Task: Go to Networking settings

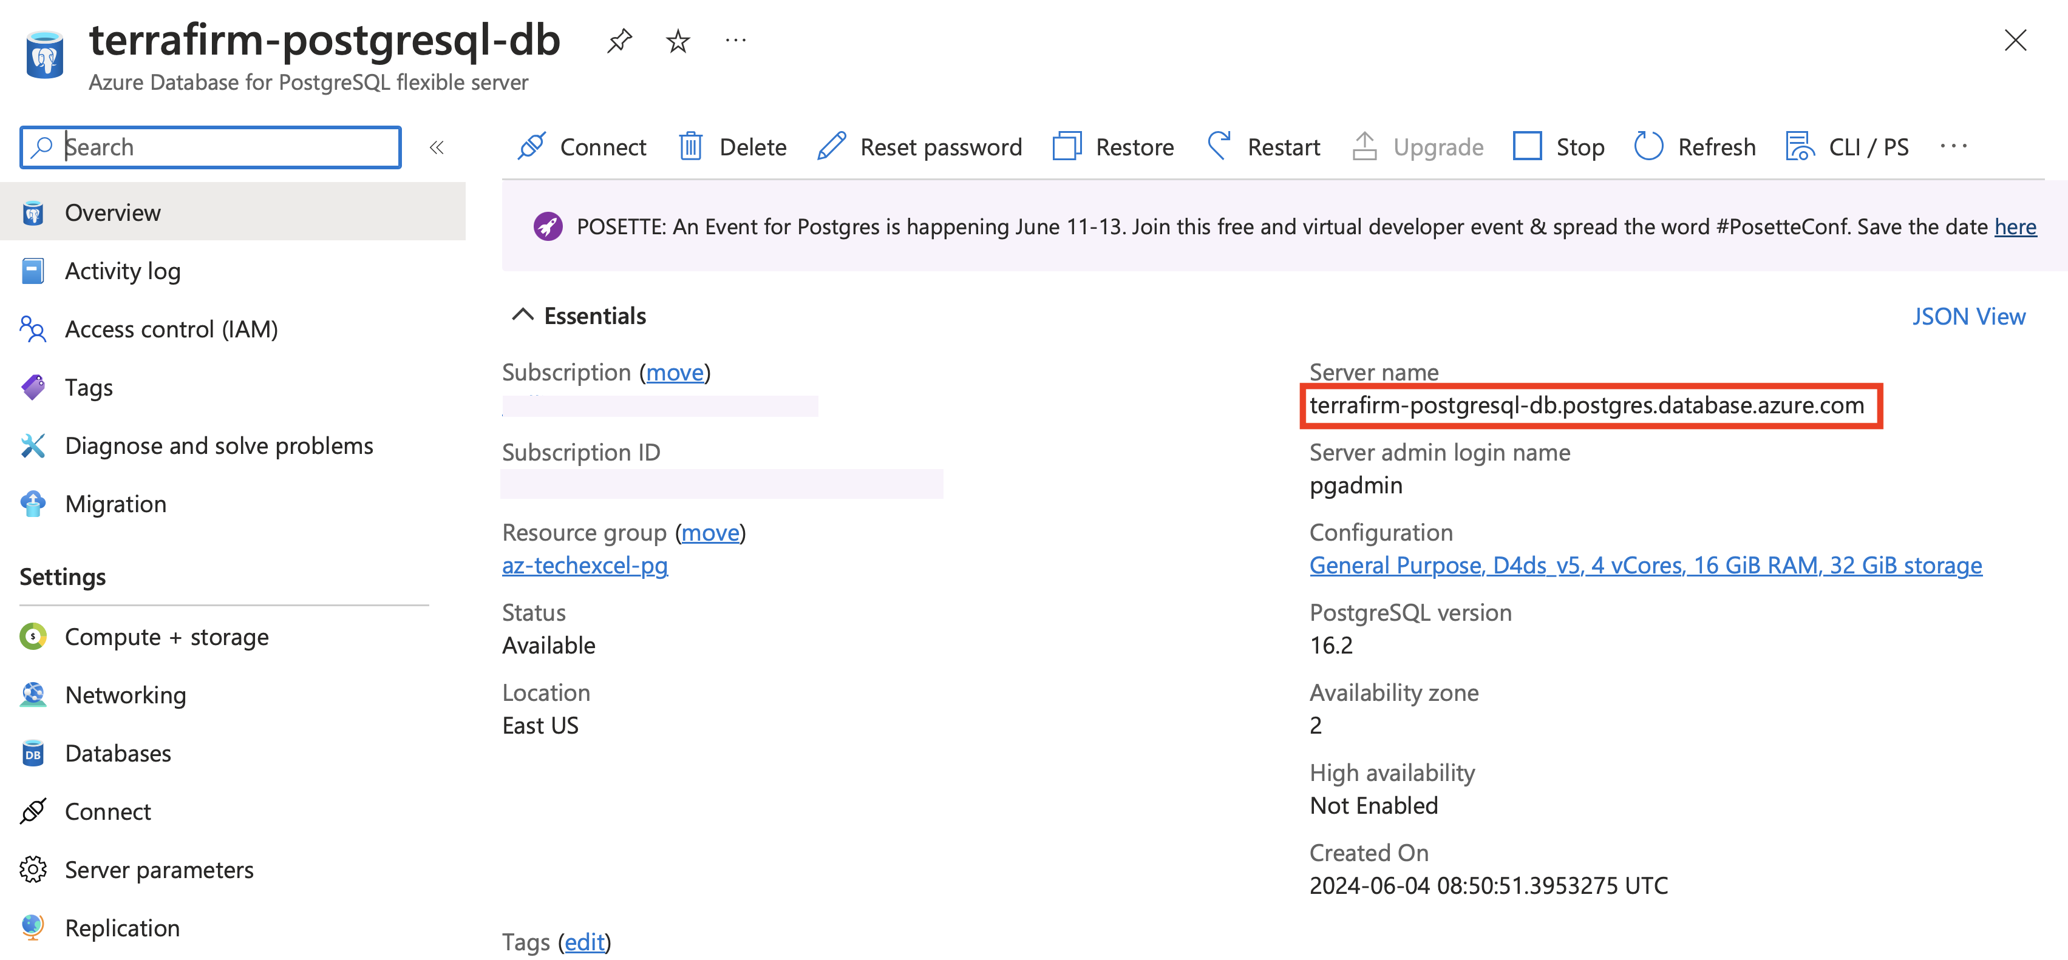Action: tap(125, 695)
